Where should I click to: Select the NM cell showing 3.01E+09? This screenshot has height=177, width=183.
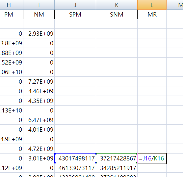[39, 158]
